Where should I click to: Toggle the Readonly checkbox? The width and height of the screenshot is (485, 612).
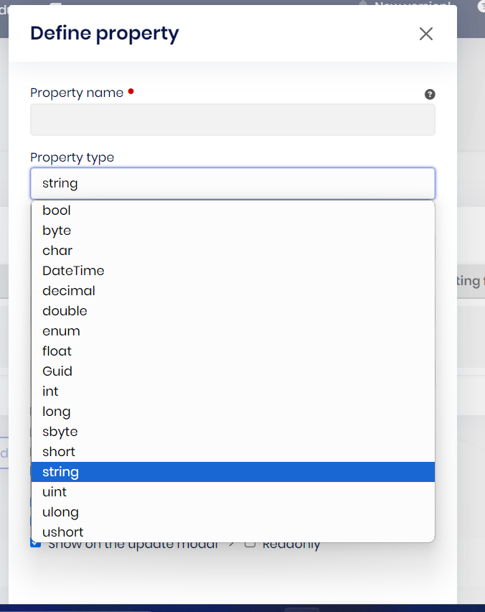[x=250, y=544]
